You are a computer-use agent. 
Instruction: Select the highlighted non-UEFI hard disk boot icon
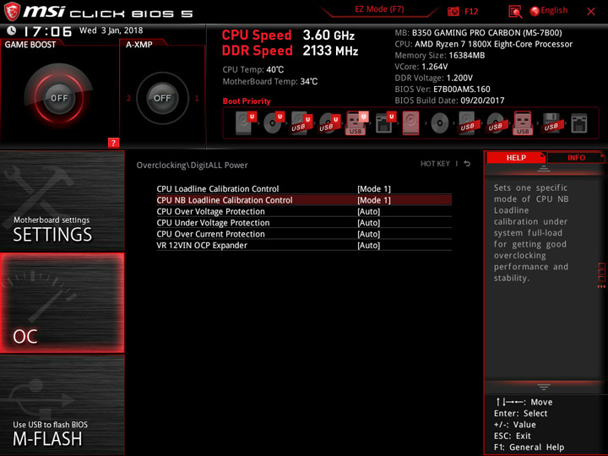410,123
